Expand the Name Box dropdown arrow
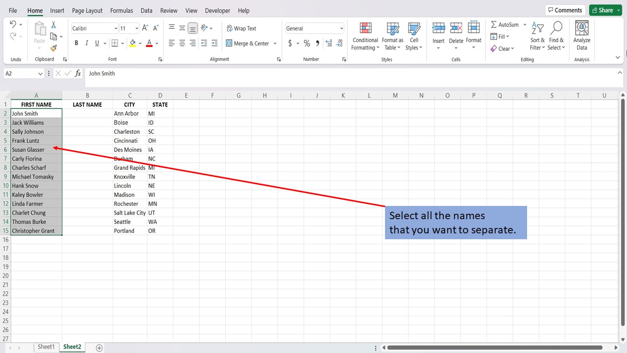Image resolution: width=627 pixels, height=353 pixels. pyautogui.click(x=40, y=74)
